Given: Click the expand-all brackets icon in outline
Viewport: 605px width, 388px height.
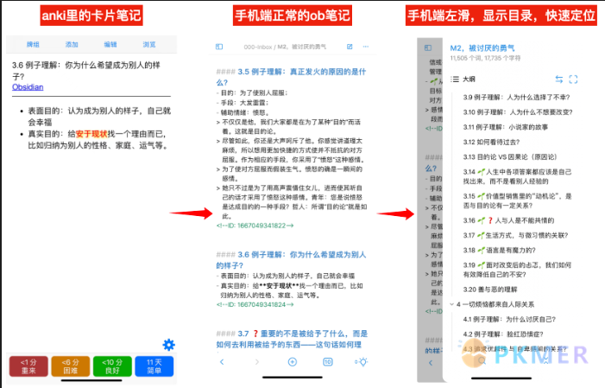Looking at the screenshot, I should (x=573, y=80).
